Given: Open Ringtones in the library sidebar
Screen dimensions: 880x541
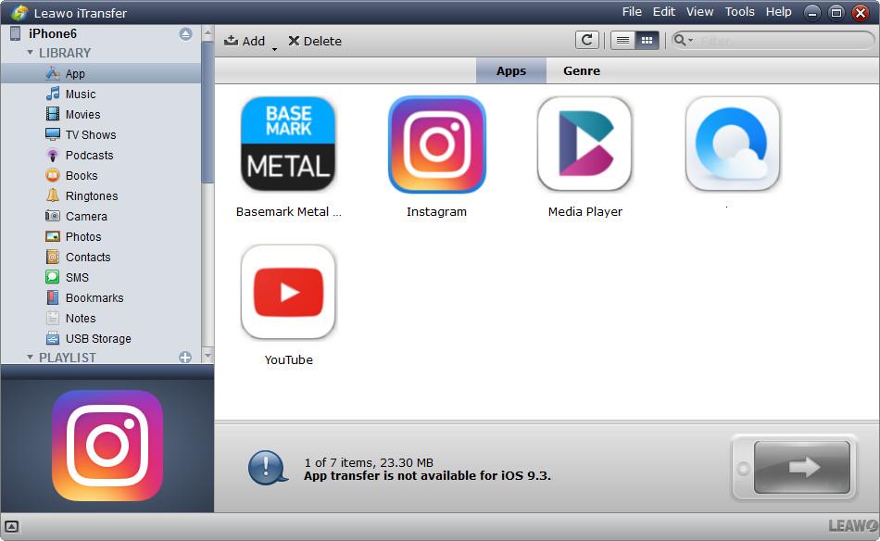Looking at the screenshot, I should point(91,196).
